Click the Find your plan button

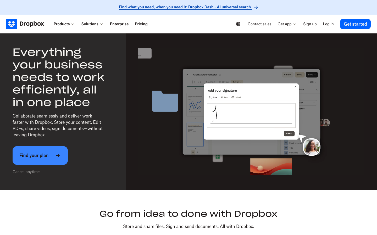pos(40,156)
